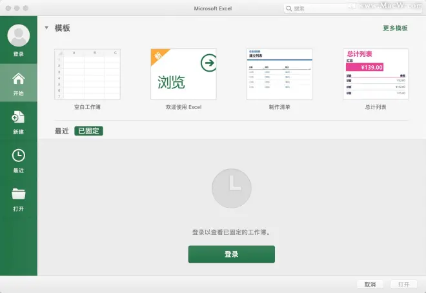Click the magnifier icon in search box
The height and width of the screenshot is (293, 426).
[x=289, y=8]
